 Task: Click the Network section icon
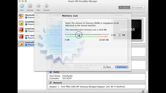coord(51,83)
